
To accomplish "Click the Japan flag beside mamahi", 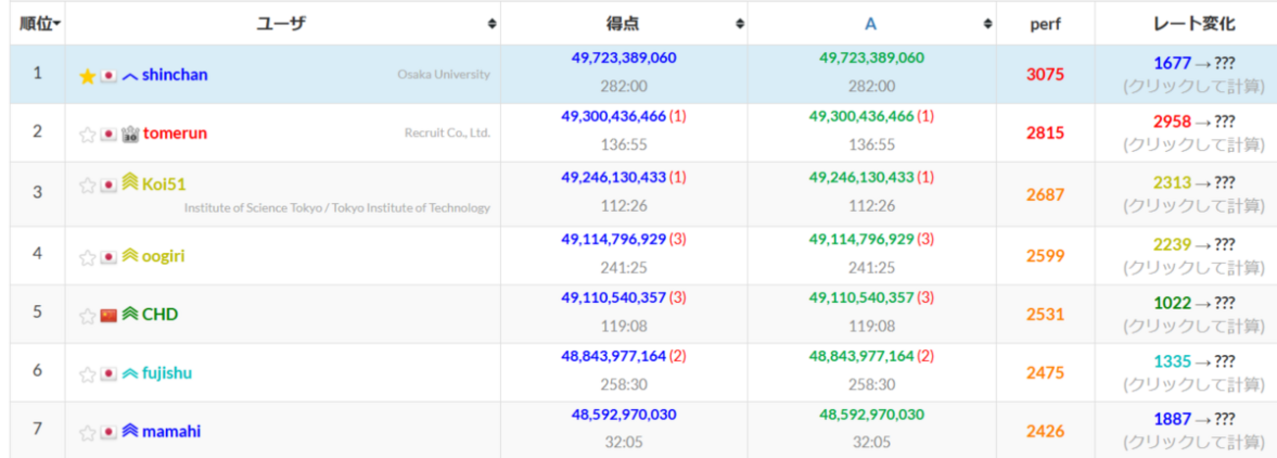I will tap(109, 432).
